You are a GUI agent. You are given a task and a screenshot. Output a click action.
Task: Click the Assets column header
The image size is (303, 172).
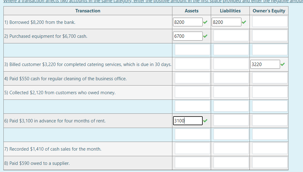(x=192, y=11)
